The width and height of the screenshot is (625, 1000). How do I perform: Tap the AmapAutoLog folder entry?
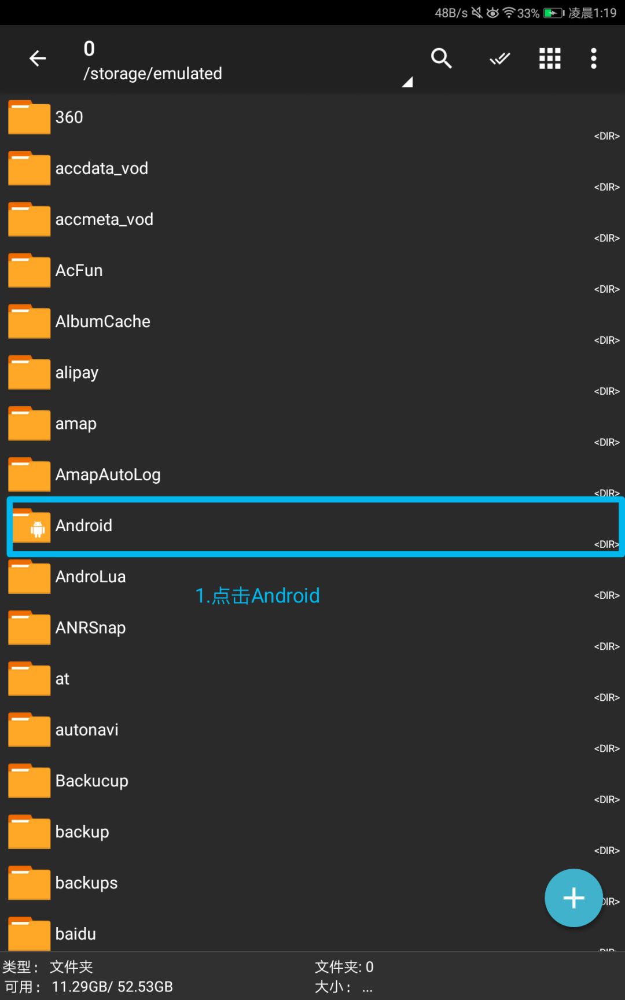tap(108, 475)
